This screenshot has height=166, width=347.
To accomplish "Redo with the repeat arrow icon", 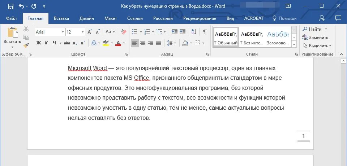I will point(34,6).
